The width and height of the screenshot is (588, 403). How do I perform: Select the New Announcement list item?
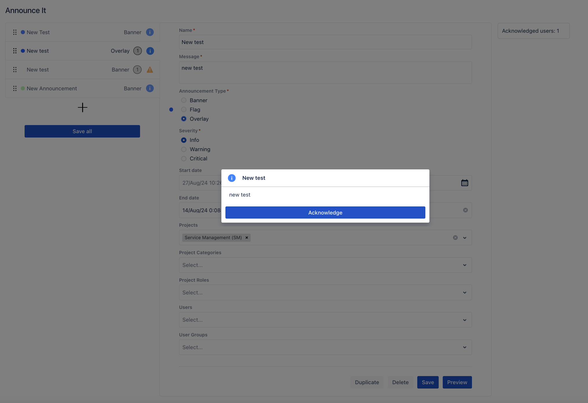click(52, 88)
